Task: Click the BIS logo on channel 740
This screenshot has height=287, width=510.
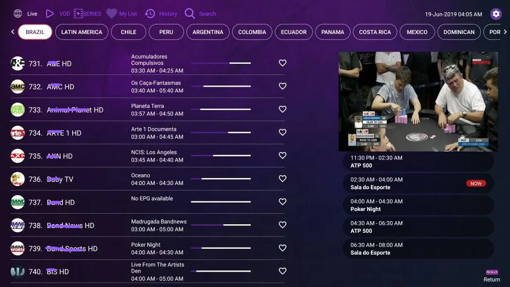Action: pyautogui.click(x=18, y=272)
